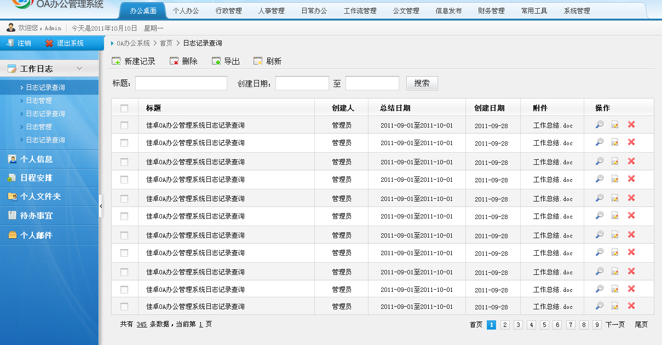Click the 待办事宜 sidebar icon

[12, 216]
